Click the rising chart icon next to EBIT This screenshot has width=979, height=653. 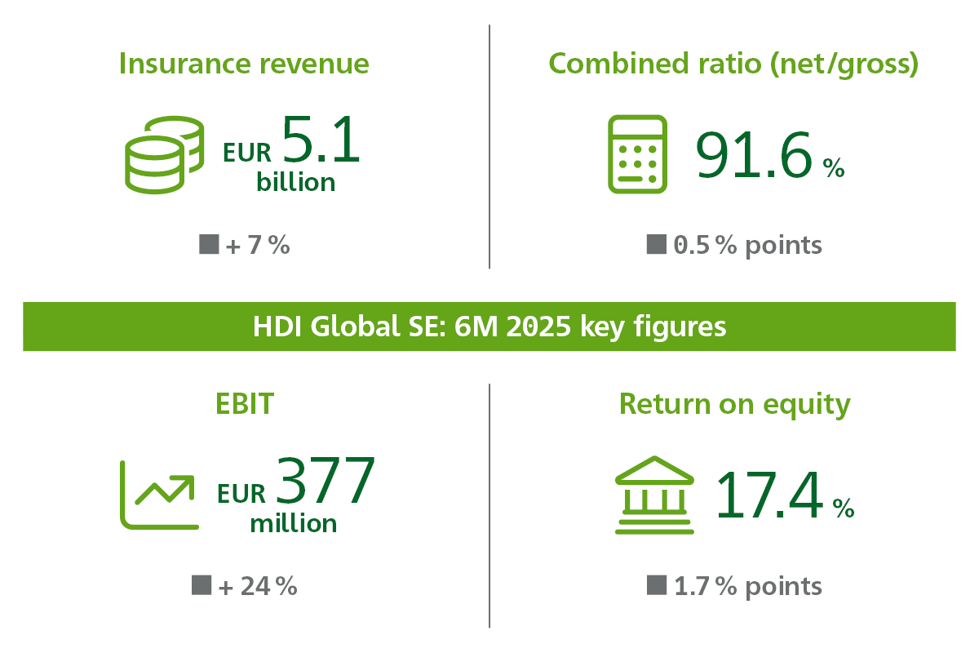[160, 493]
